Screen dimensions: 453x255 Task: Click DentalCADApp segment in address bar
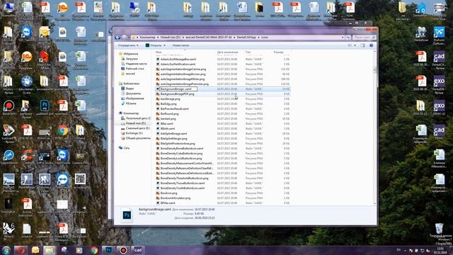tap(246, 38)
